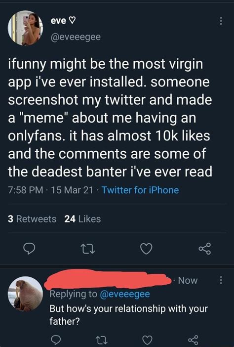View the 3 Retweets list
Viewport: 234px width, 347px height.
point(32,219)
